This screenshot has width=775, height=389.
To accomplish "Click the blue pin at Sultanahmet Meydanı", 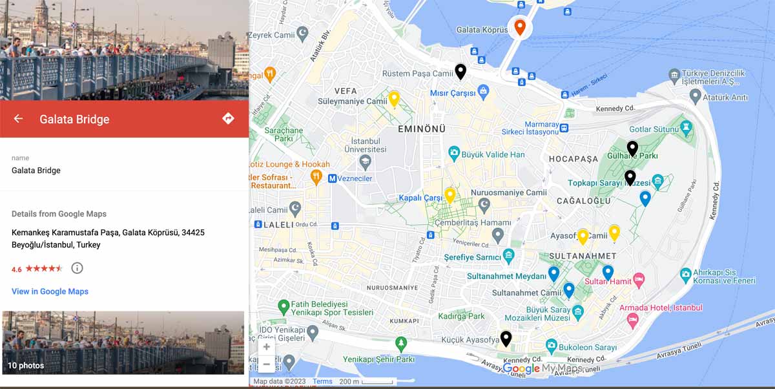I will (x=553, y=274).
